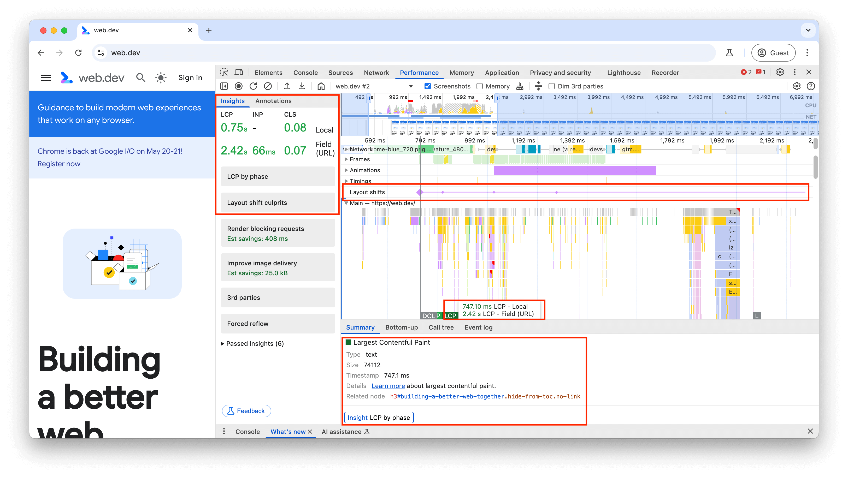Click the download profile icon
The width and height of the screenshot is (848, 477).
tap(302, 86)
